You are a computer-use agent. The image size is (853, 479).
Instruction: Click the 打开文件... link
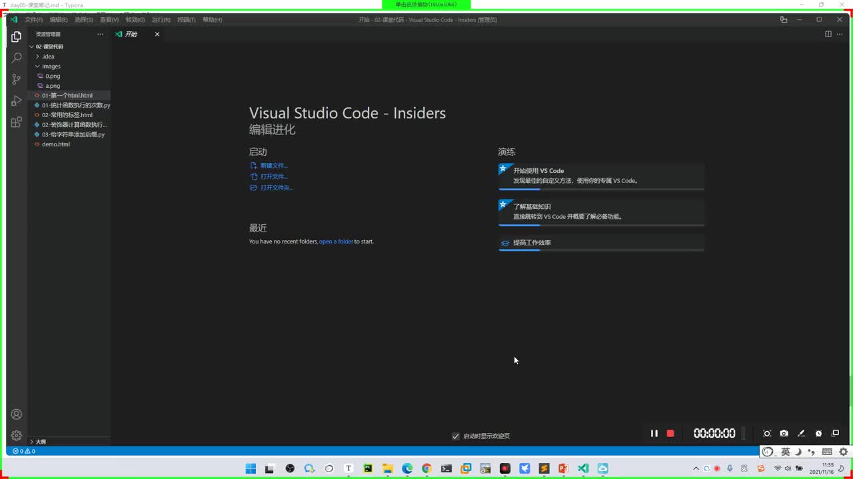[x=274, y=177]
